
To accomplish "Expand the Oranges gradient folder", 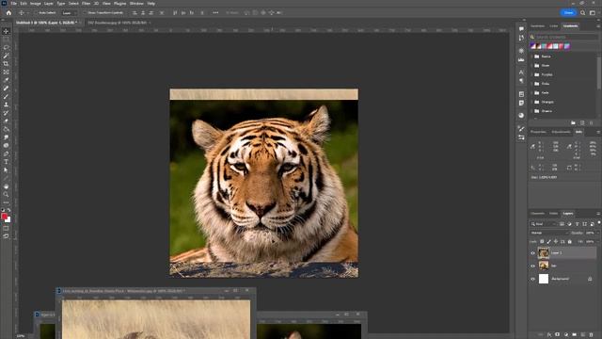I will click(x=532, y=103).
